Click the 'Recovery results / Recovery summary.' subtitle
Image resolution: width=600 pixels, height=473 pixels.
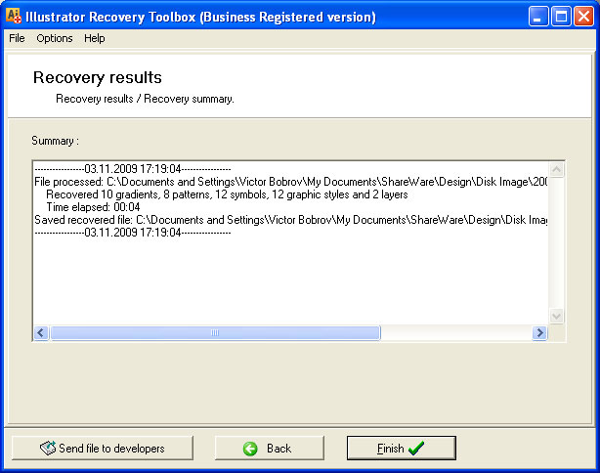click(145, 99)
